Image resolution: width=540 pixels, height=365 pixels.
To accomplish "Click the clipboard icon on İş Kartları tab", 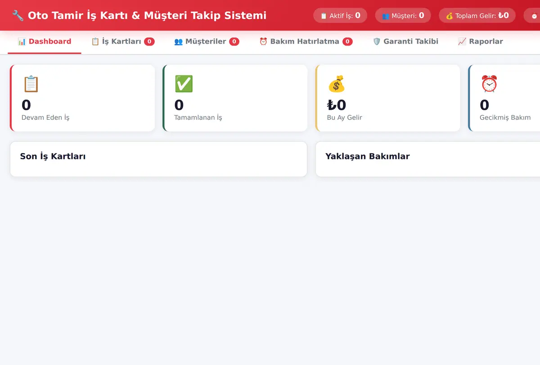I will (95, 41).
